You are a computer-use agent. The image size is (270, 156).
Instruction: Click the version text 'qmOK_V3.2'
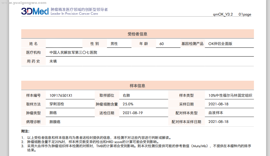pyautogui.click(x=223, y=14)
